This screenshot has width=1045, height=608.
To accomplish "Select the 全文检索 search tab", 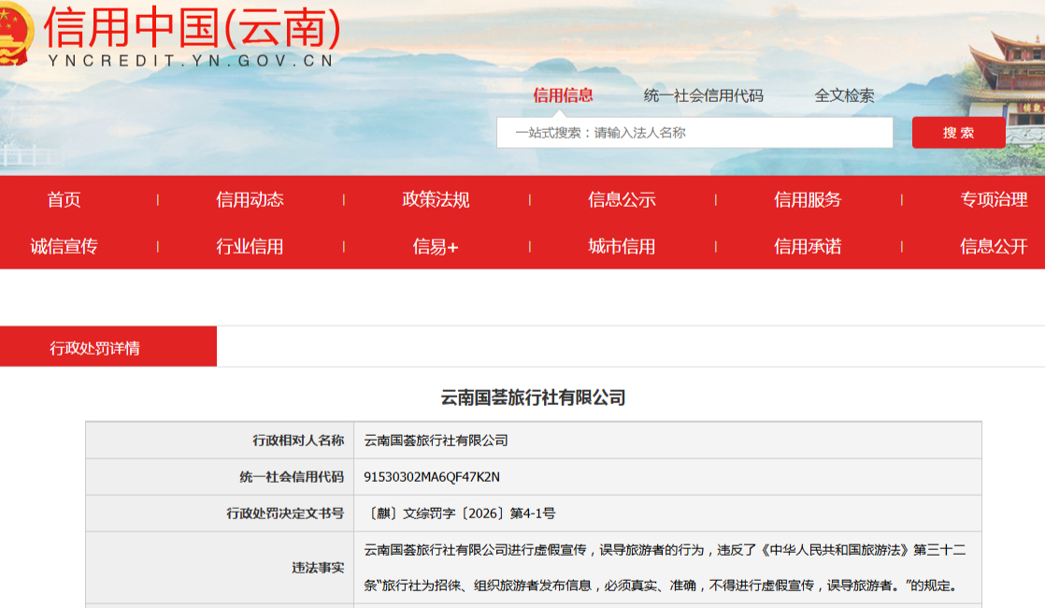I will (844, 95).
